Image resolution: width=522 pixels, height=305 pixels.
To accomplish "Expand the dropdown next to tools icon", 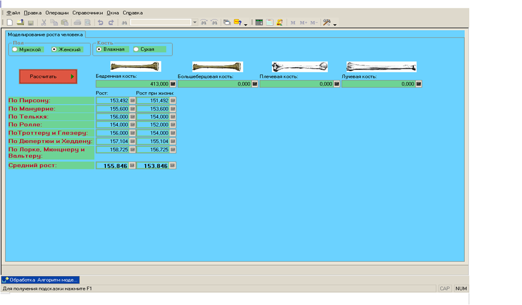I will pos(335,24).
